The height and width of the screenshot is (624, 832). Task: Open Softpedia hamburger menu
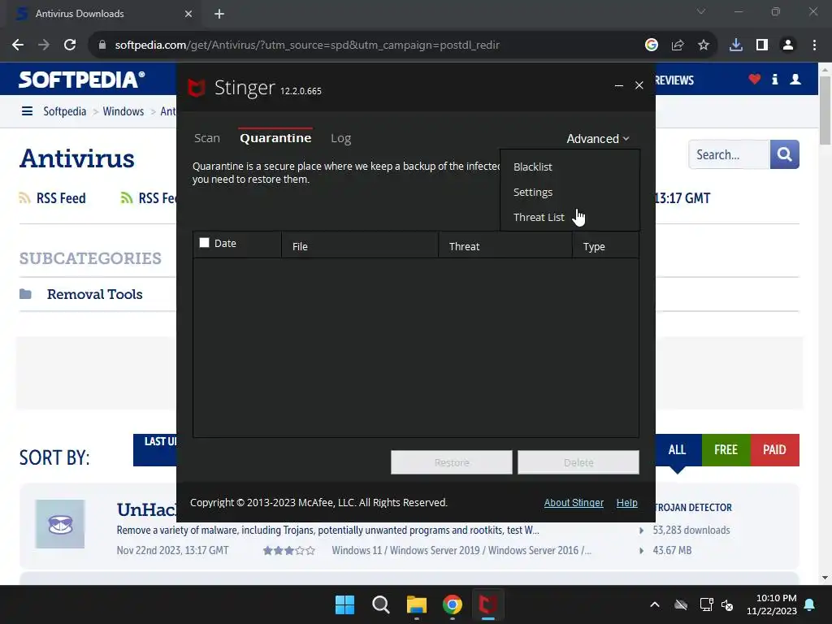click(x=27, y=110)
